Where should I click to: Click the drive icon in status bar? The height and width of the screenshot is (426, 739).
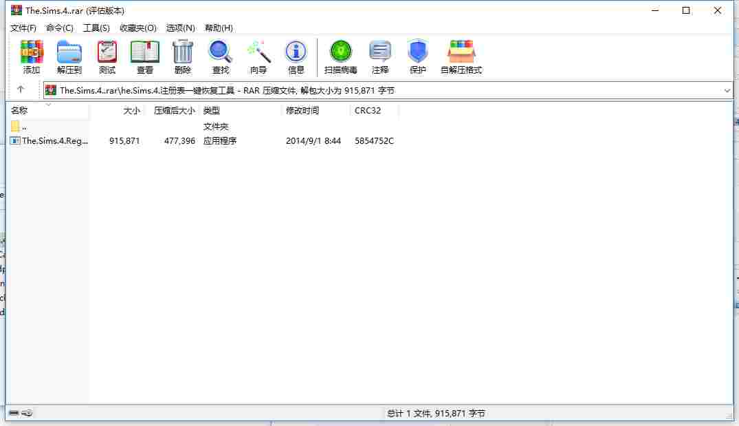pos(14,413)
